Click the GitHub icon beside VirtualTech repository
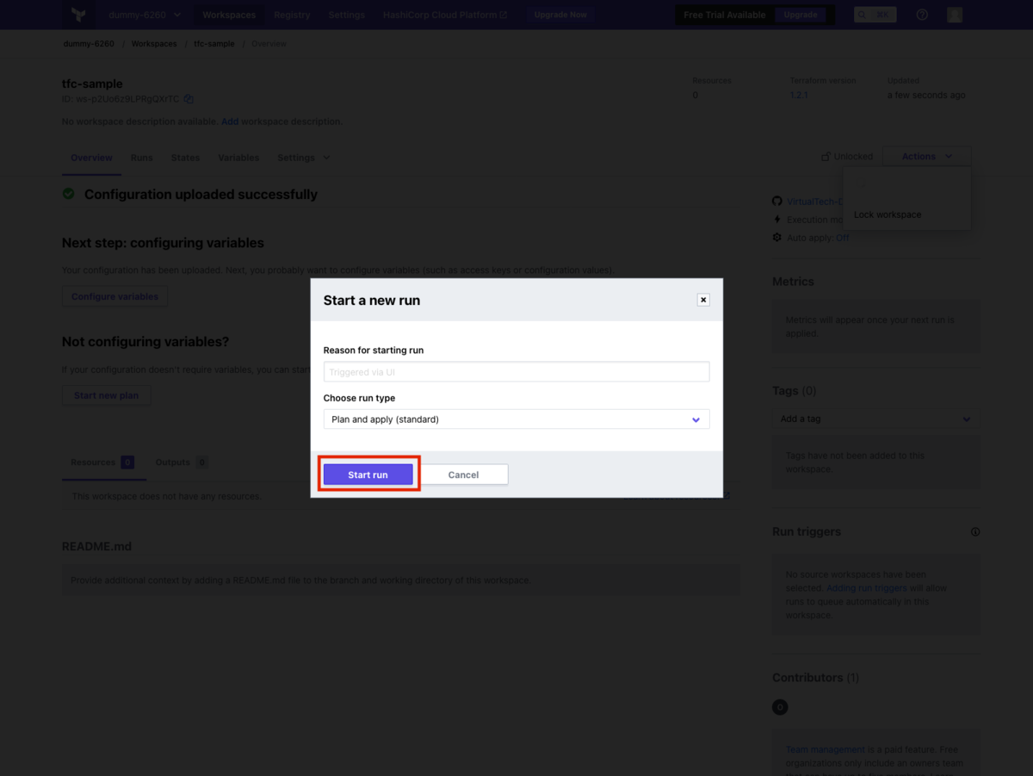The height and width of the screenshot is (776, 1033). (x=777, y=202)
